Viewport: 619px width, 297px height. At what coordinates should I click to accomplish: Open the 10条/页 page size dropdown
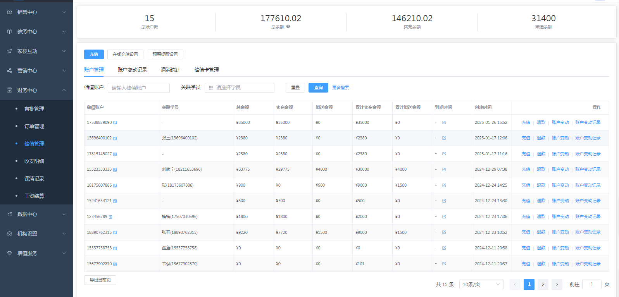[481, 284]
